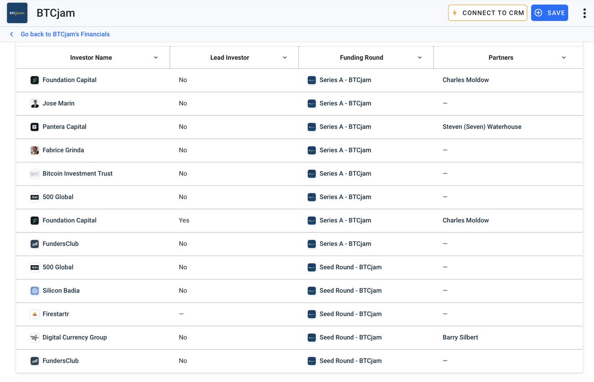Open the three-dot more options menu
The image size is (594, 382).
(584, 13)
